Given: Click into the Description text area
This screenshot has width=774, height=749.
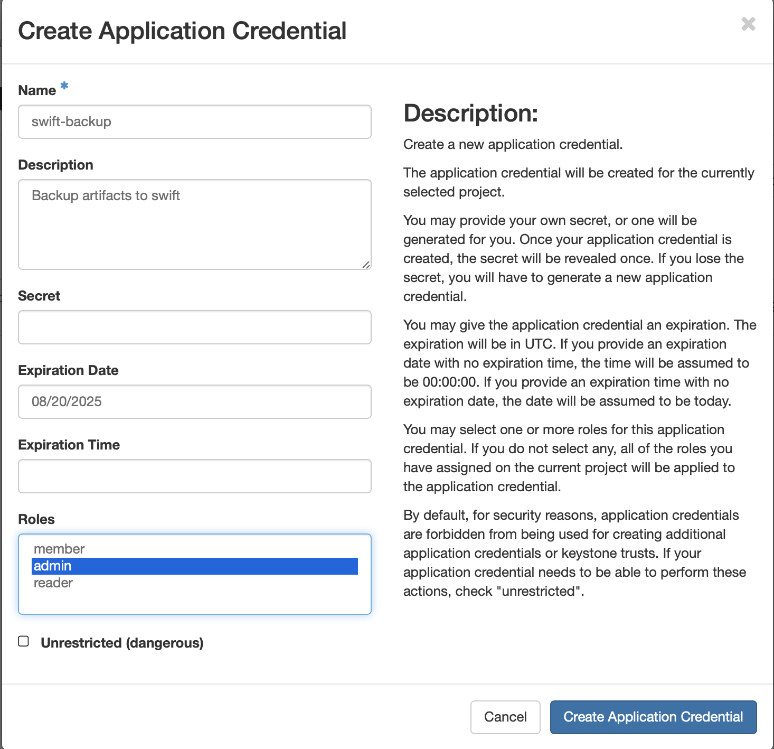Looking at the screenshot, I should (194, 224).
